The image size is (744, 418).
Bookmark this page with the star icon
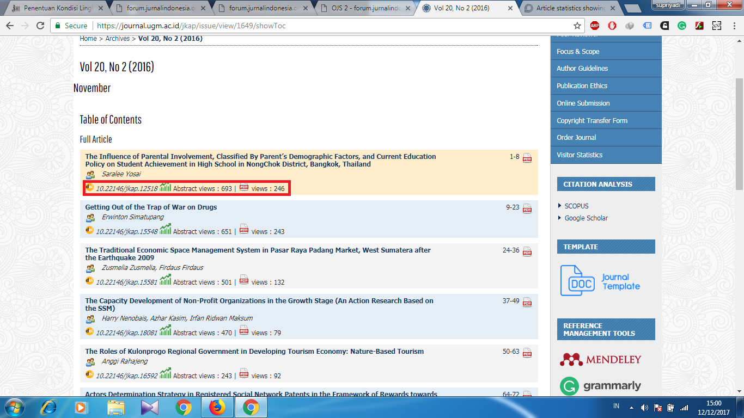click(x=577, y=26)
